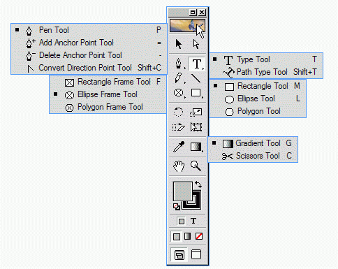This screenshot has height=269, width=338.
Task: Select the Rotate tool icon
Action: [179, 112]
